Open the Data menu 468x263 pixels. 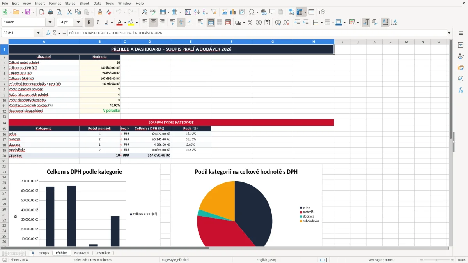(x=97, y=3)
